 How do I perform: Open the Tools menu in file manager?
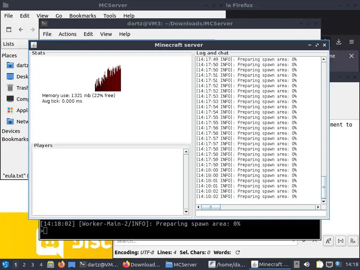coord(110,15)
